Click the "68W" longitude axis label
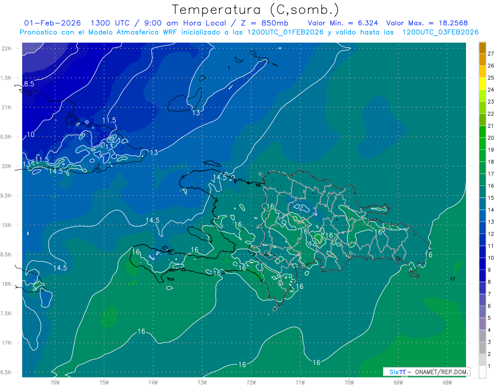The width and height of the screenshot is (502, 388). [447, 382]
